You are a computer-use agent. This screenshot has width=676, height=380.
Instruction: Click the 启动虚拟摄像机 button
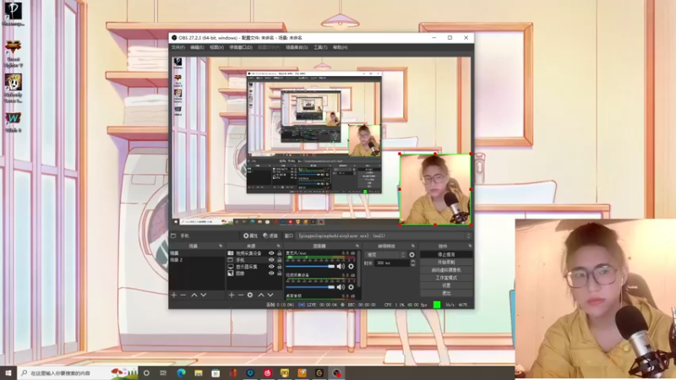click(446, 270)
